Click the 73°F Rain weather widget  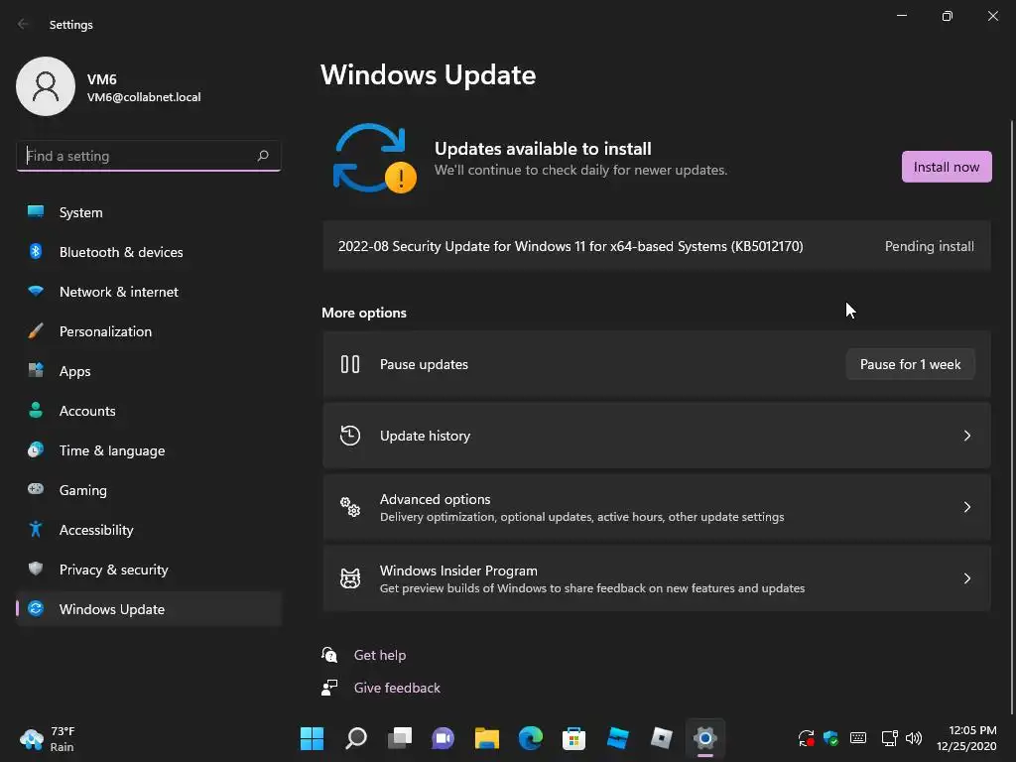pos(48,738)
